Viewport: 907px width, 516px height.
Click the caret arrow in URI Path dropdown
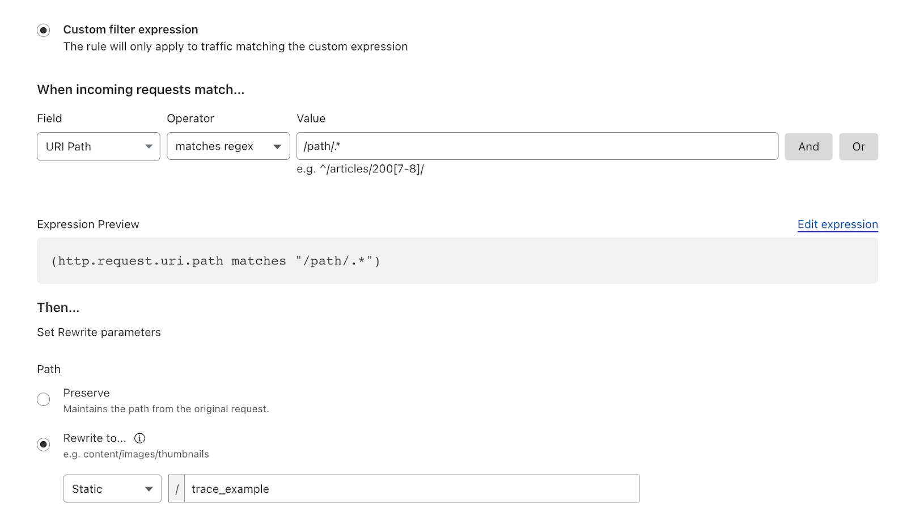[x=149, y=147]
